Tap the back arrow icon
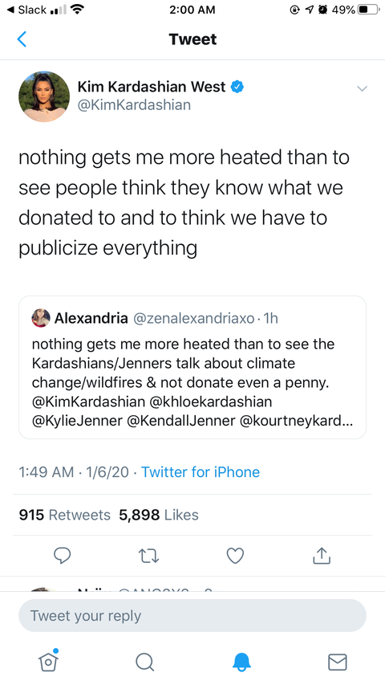Screen dimensions: 385x685 click(x=22, y=39)
